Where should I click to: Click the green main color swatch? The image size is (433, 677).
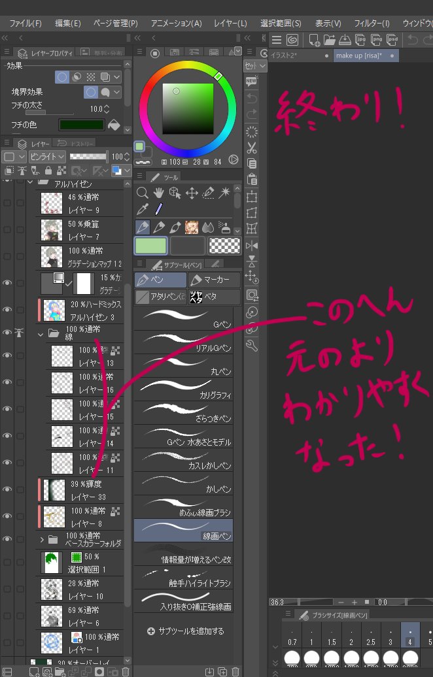[151, 246]
